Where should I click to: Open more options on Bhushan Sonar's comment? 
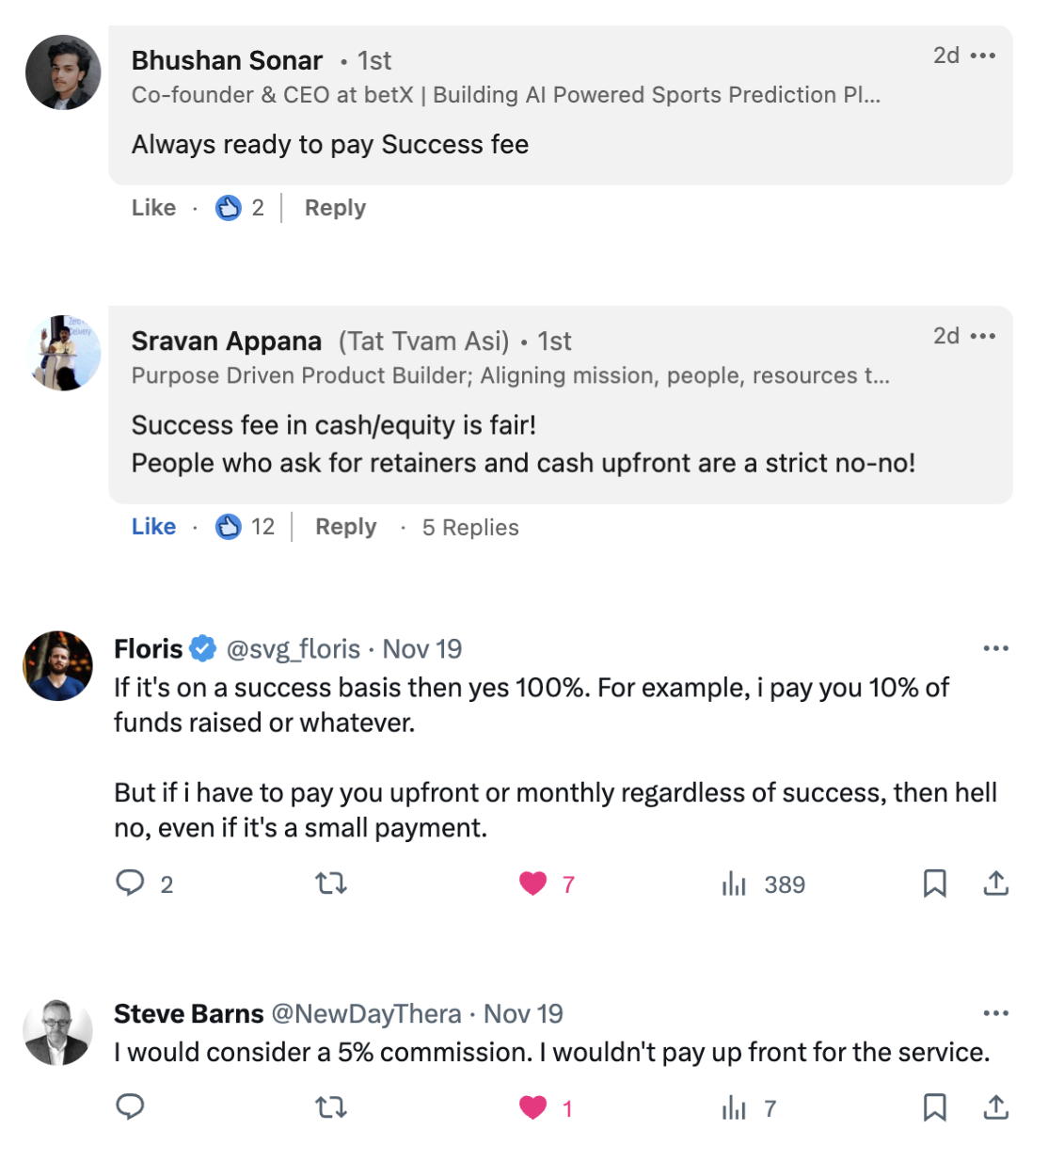click(983, 56)
